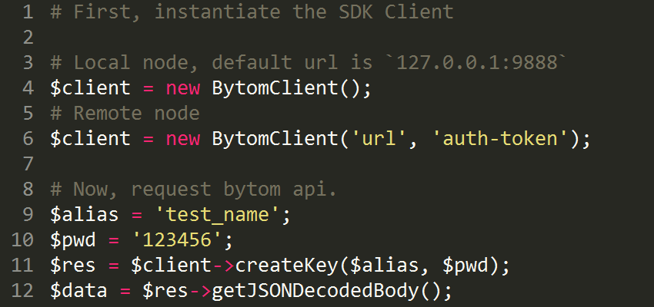
Task: Click the '# Remote node' comment
Action: 125,114
